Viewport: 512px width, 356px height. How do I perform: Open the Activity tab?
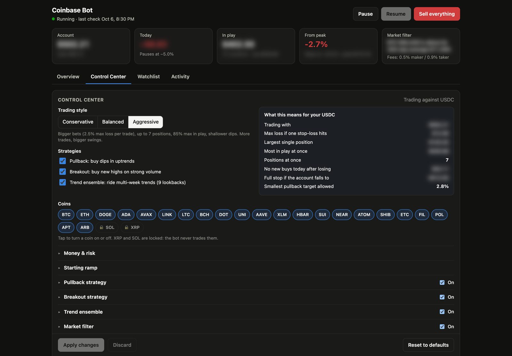pyautogui.click(x=180, y=77)
